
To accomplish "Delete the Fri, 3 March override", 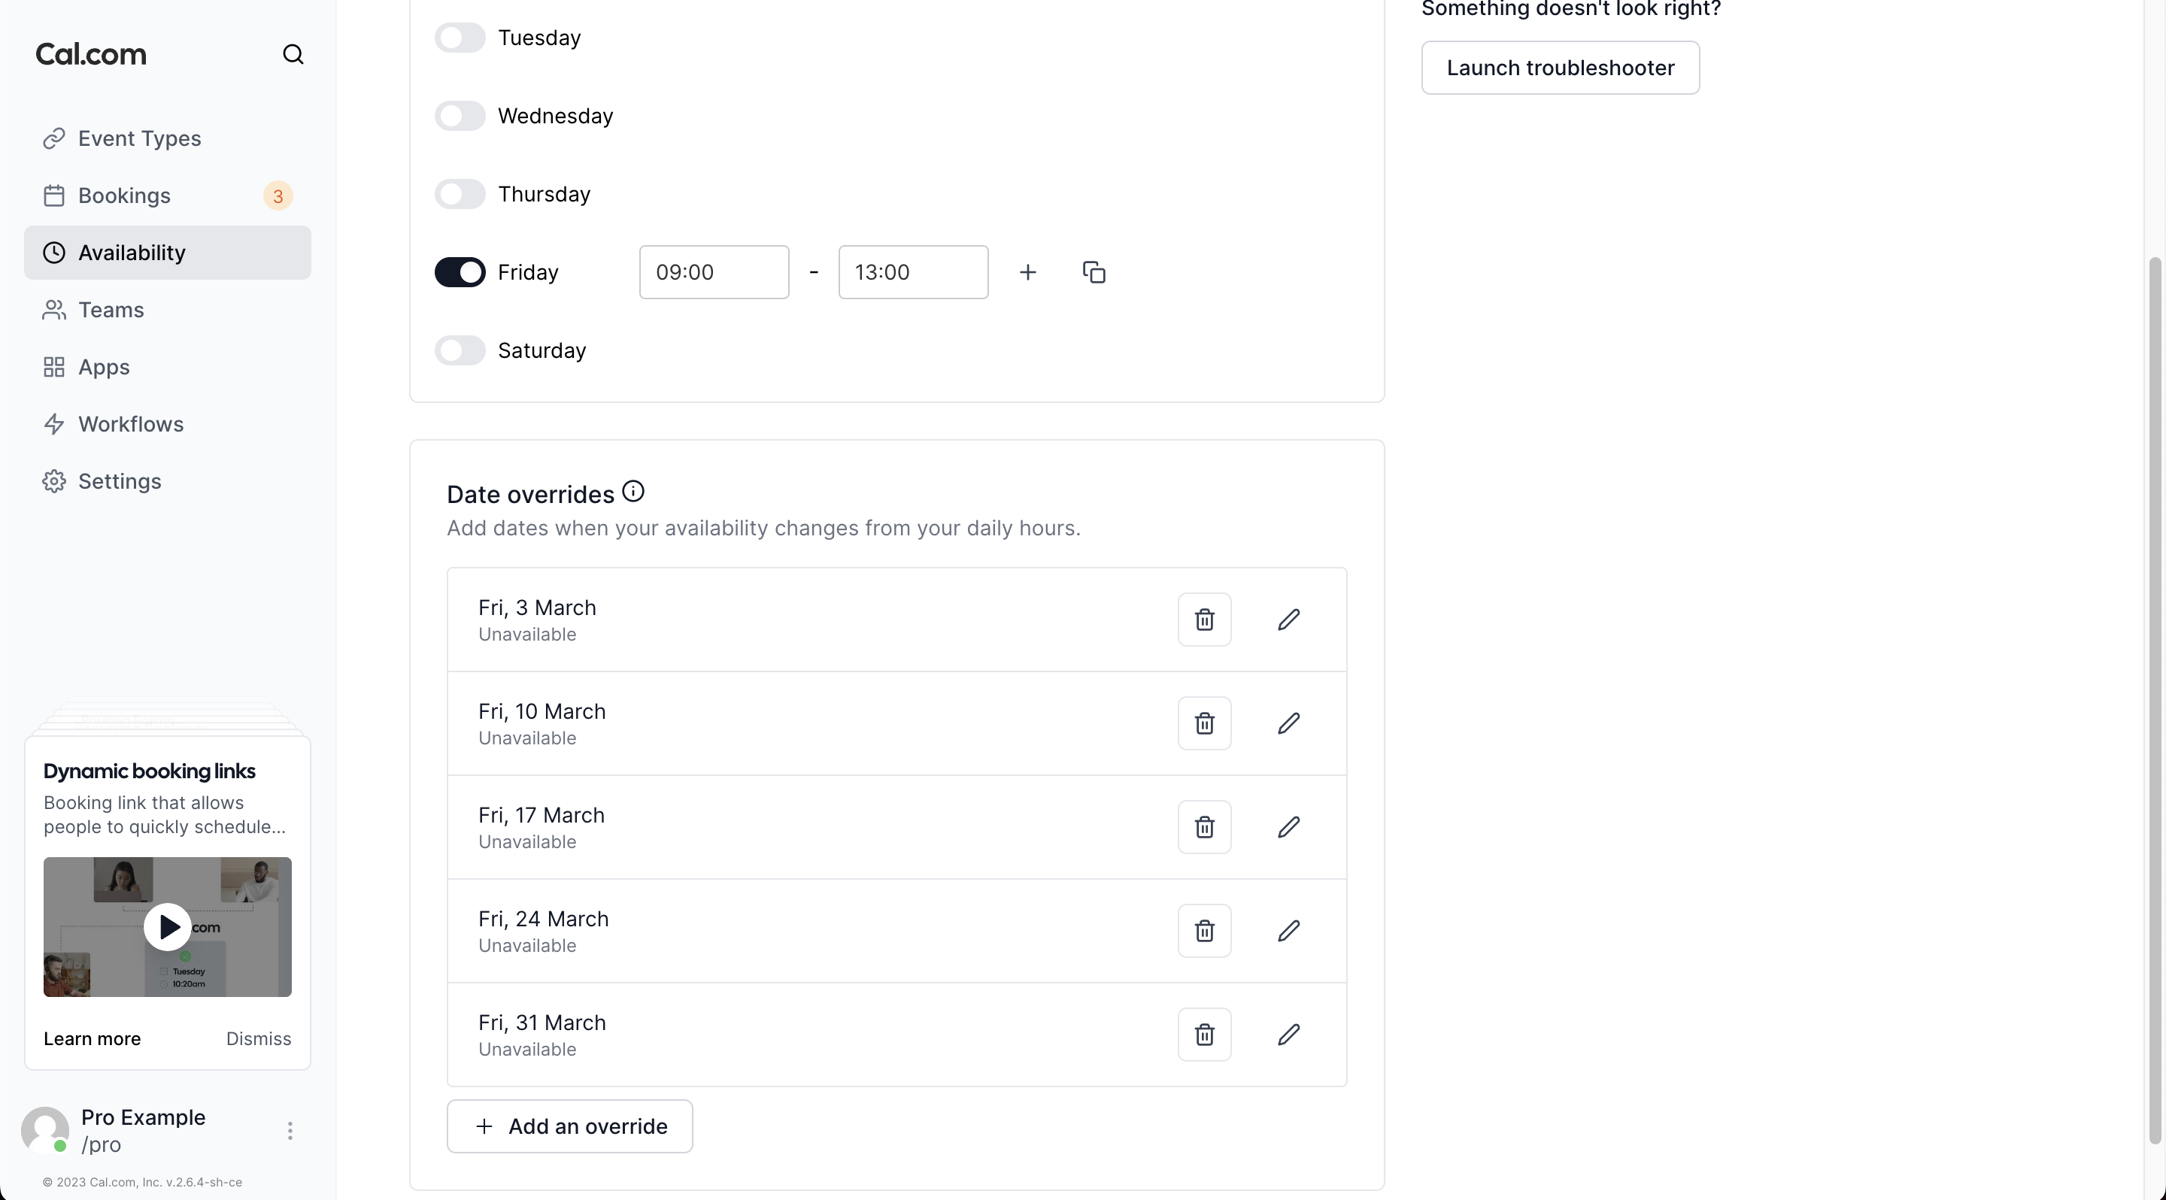I will [x=1204, y=620].
